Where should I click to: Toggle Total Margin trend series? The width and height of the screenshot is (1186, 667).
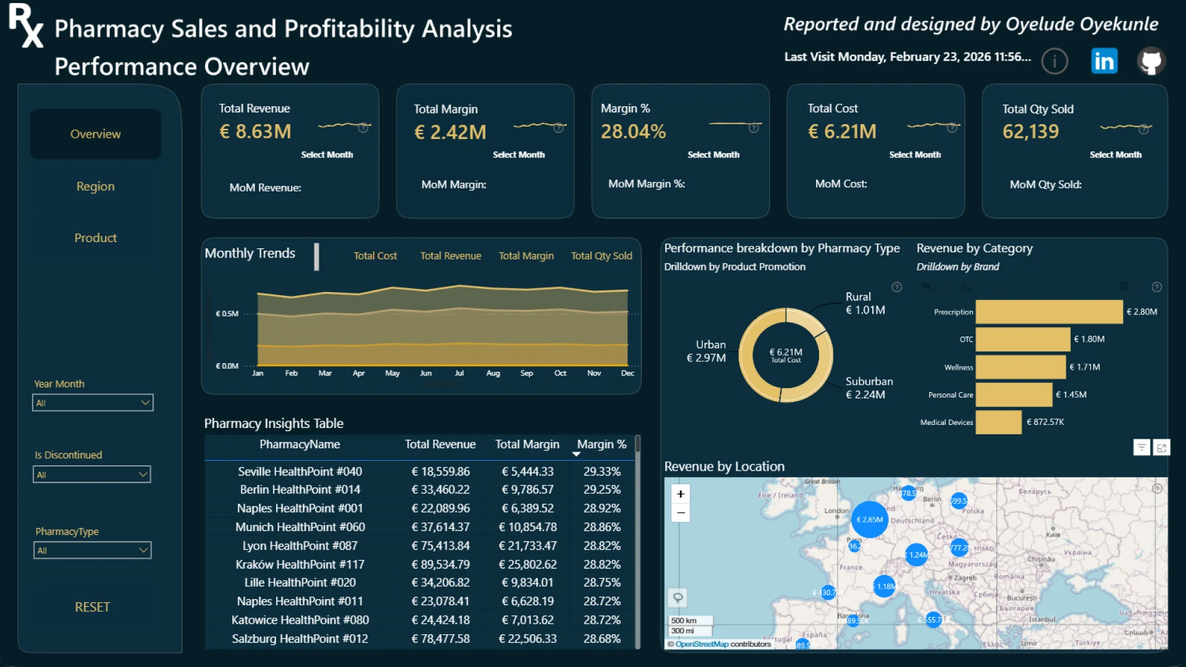pyautogui.click(x=526, y=256)
